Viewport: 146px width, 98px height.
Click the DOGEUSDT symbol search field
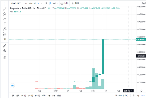coord(16,3)
